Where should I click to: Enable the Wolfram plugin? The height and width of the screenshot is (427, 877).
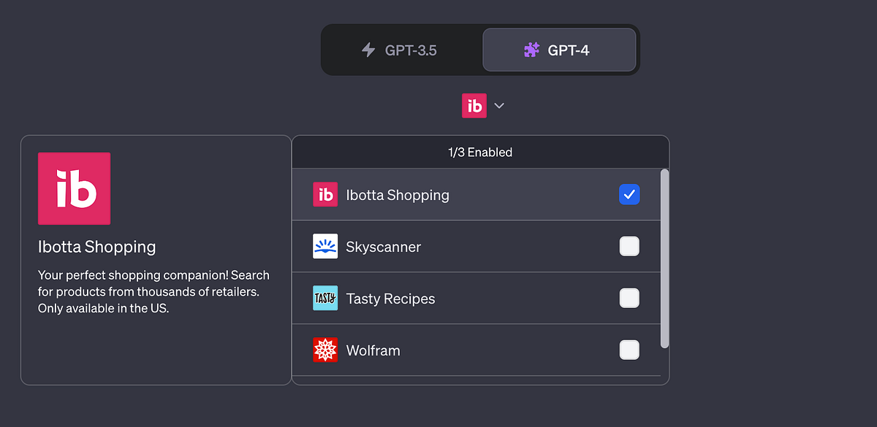(629, 350)
